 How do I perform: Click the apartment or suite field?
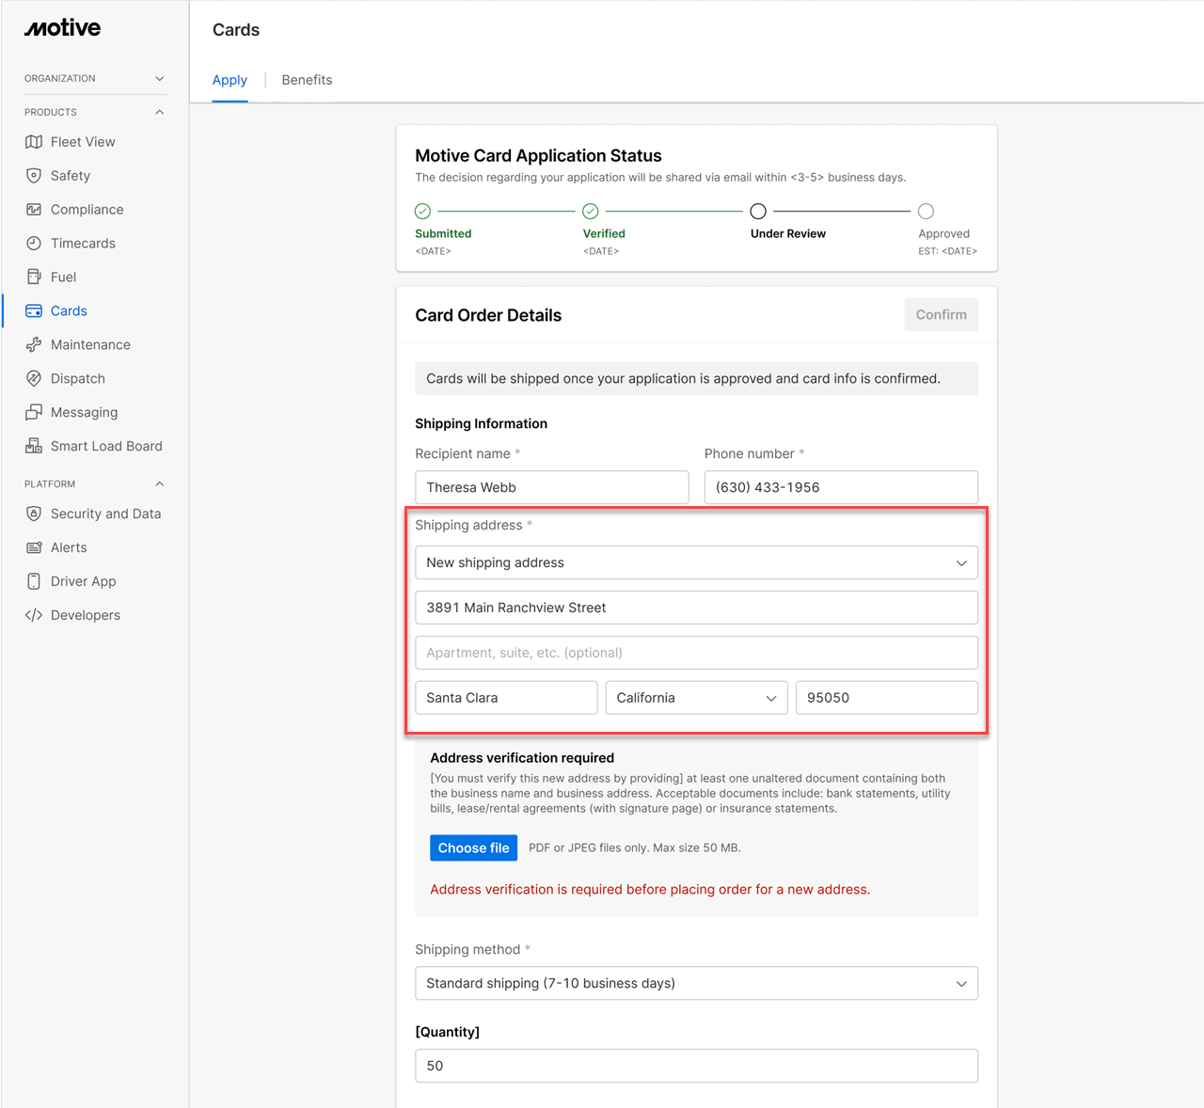click(x=696, y=653)
